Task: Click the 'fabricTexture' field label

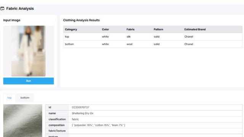Action: click(x=57, y=131)
